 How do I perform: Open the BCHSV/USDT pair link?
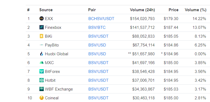click(x=101, y=19)
